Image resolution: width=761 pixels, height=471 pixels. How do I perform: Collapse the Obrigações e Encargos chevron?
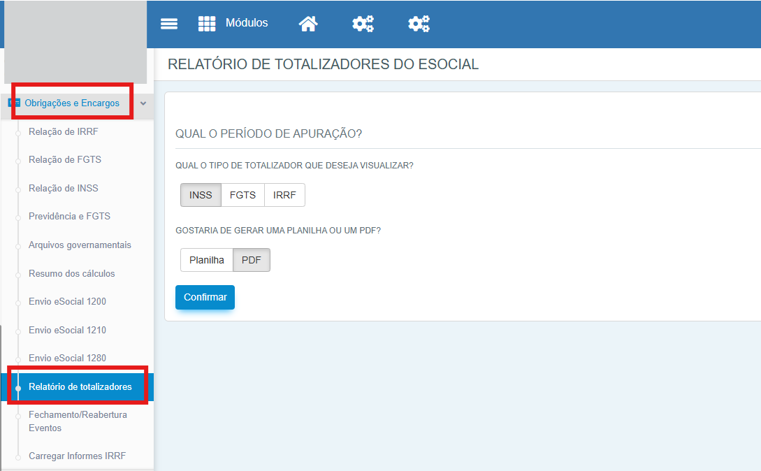(x=143, y=103)
